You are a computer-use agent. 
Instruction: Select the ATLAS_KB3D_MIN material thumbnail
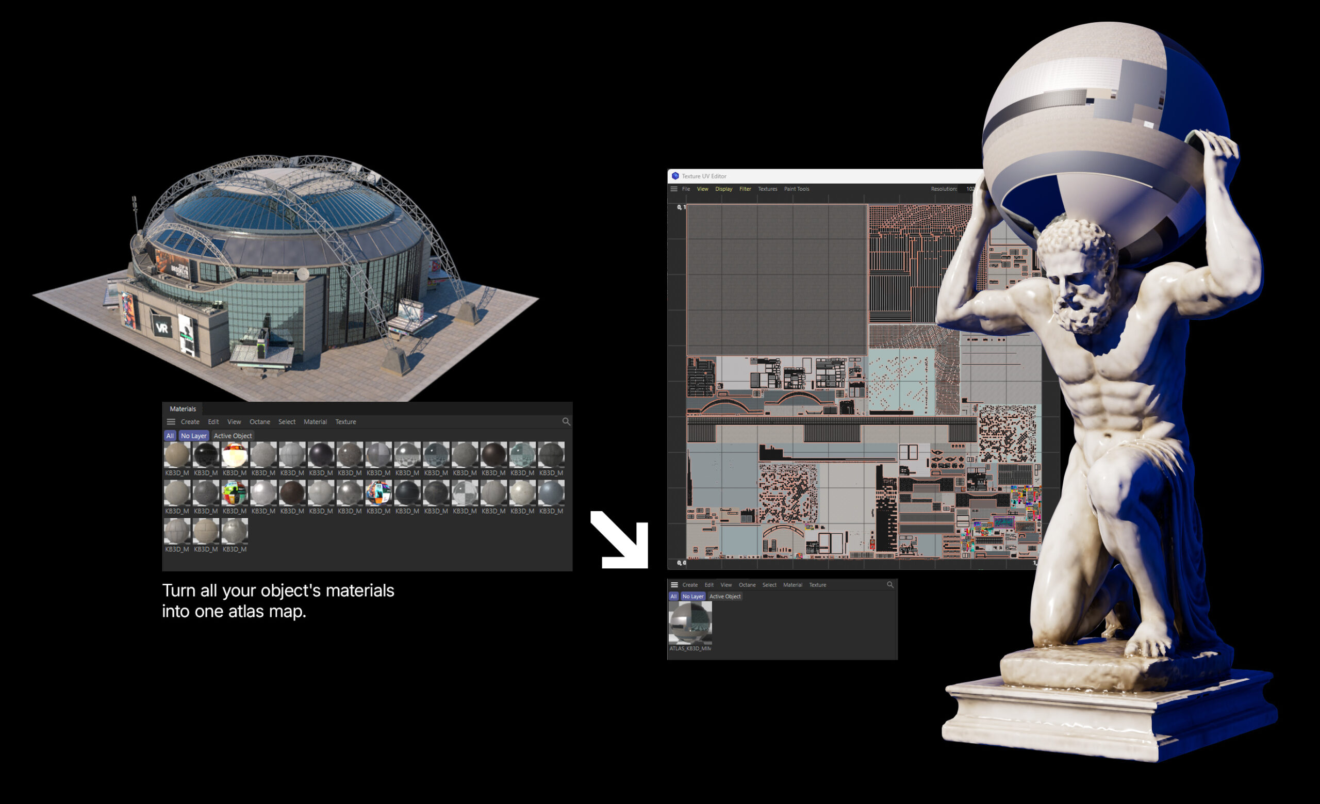click(x=690, y=622)
